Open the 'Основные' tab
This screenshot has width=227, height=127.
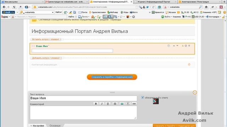coord(55,126)
